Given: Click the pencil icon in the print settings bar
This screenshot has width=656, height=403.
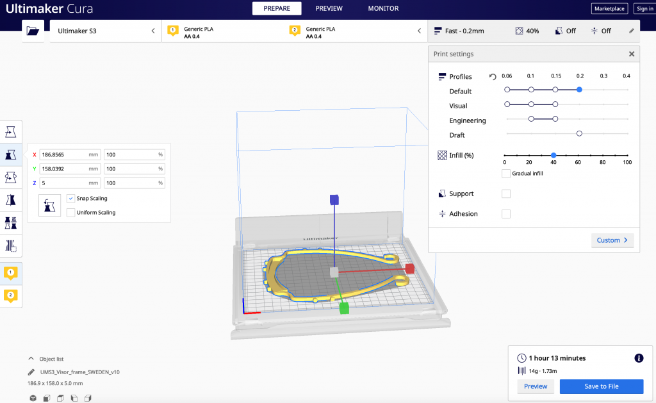Looking at the screenshot, I should click(x=631, y=31).
